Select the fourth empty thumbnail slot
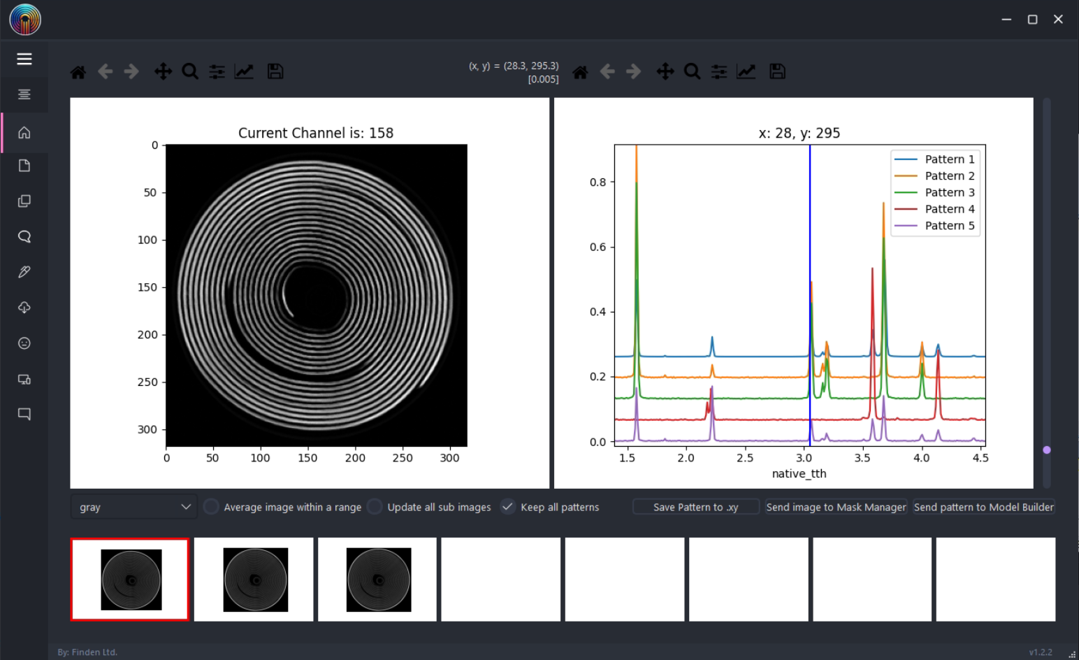This screenshot has height=660, width=1079. (501, 580)
